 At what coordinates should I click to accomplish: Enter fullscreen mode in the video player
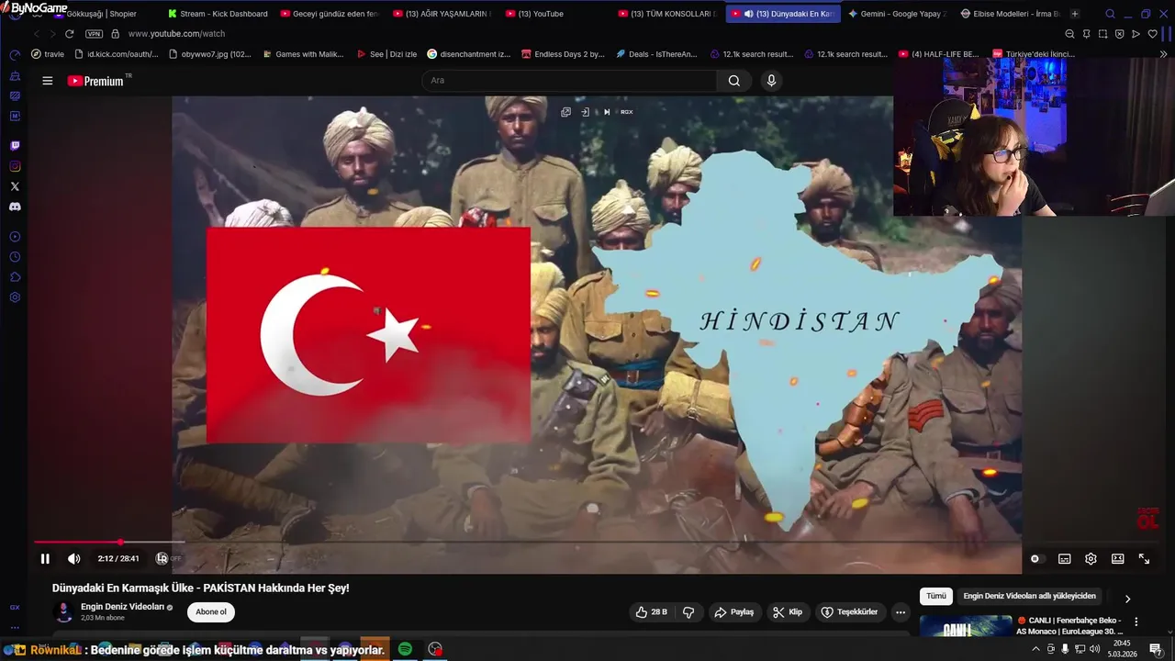[x=1144, y=558]
